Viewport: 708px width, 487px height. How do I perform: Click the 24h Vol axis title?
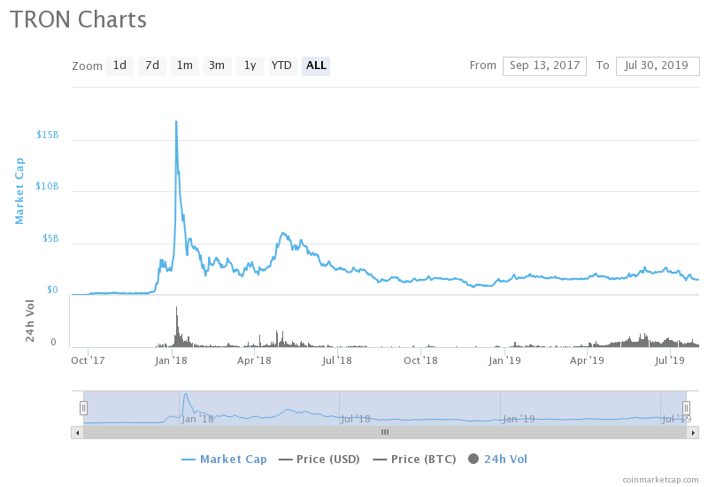pyautogui.click(x=29, y=321)
